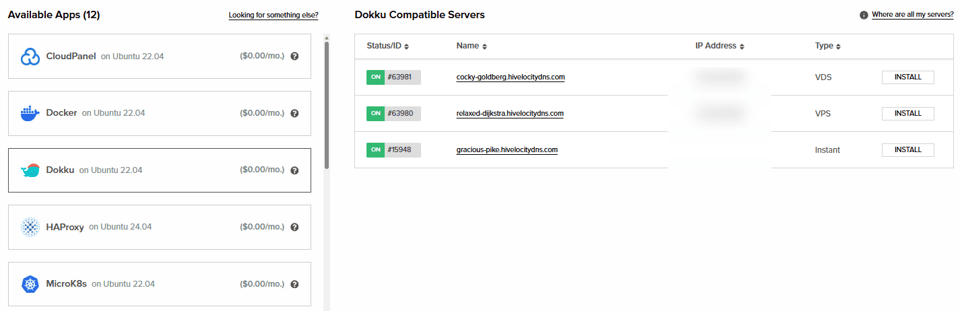The width and height of the screenshot is (962, 311).
Task: Click ON status badge for server #63981
Action: click(375, 77)
